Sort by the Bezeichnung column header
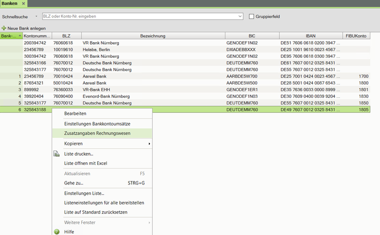Viewport: 380px width, 235px height. 153,36
